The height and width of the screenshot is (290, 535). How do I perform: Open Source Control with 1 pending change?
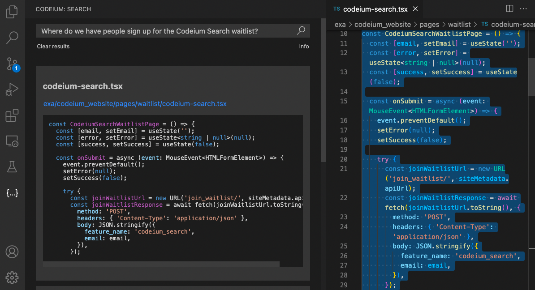pyautogui.click(x=12, y=64)
